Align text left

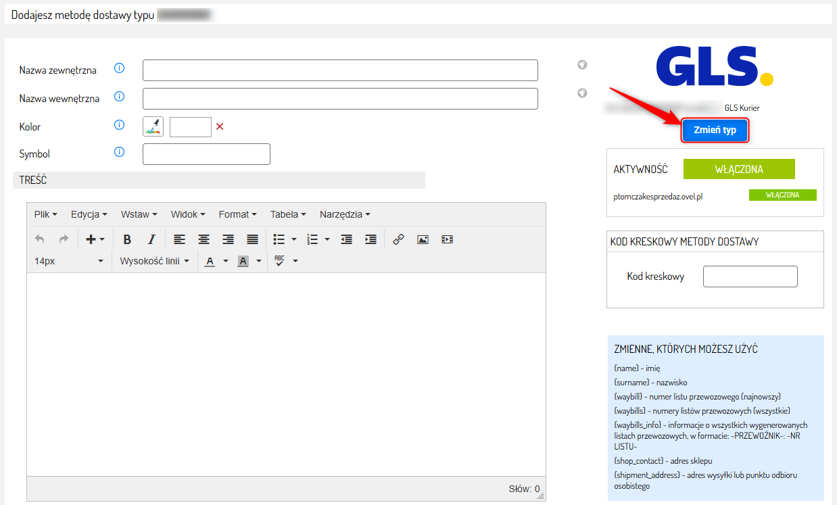tap(179, 239)
